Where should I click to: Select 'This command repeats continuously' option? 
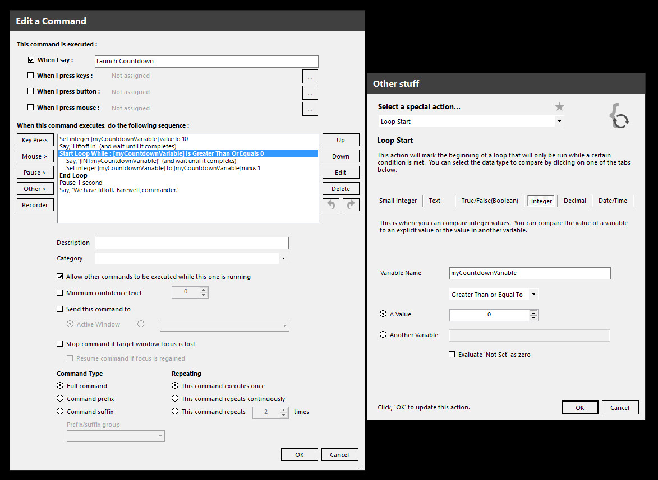(x=175, y=399)
